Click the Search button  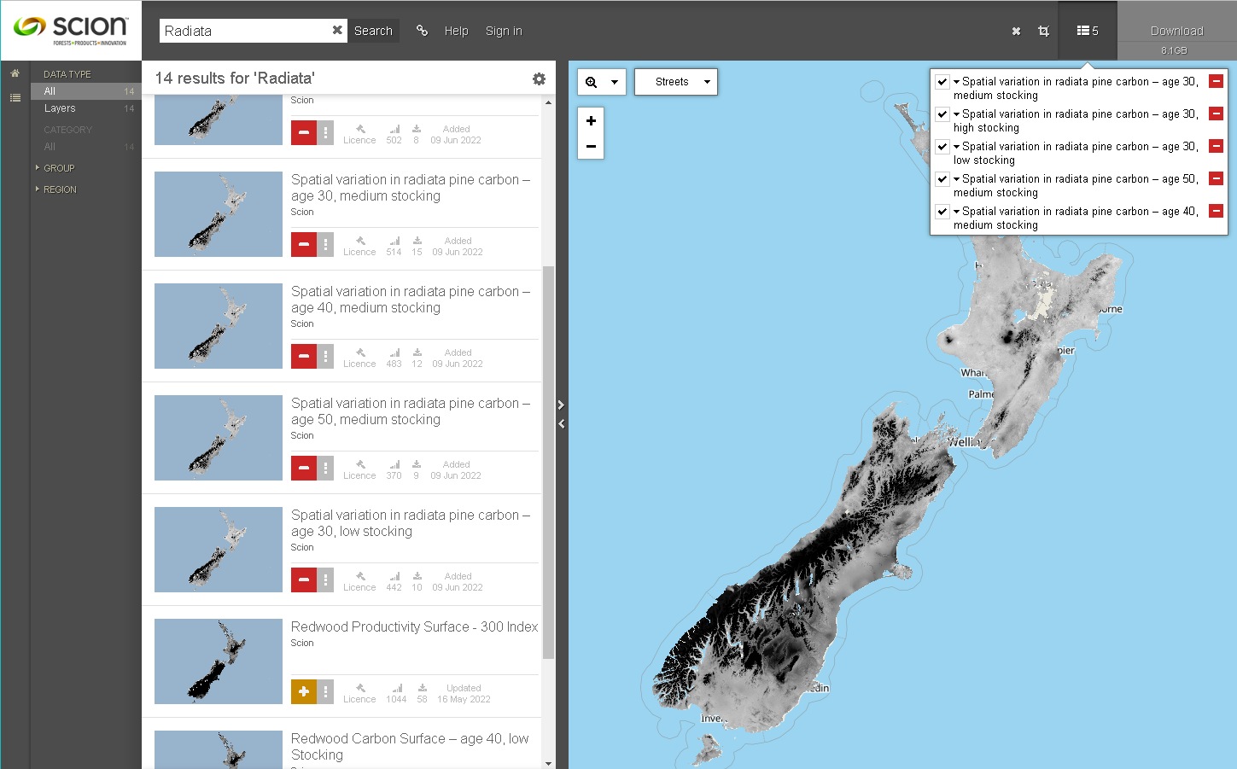373,31
